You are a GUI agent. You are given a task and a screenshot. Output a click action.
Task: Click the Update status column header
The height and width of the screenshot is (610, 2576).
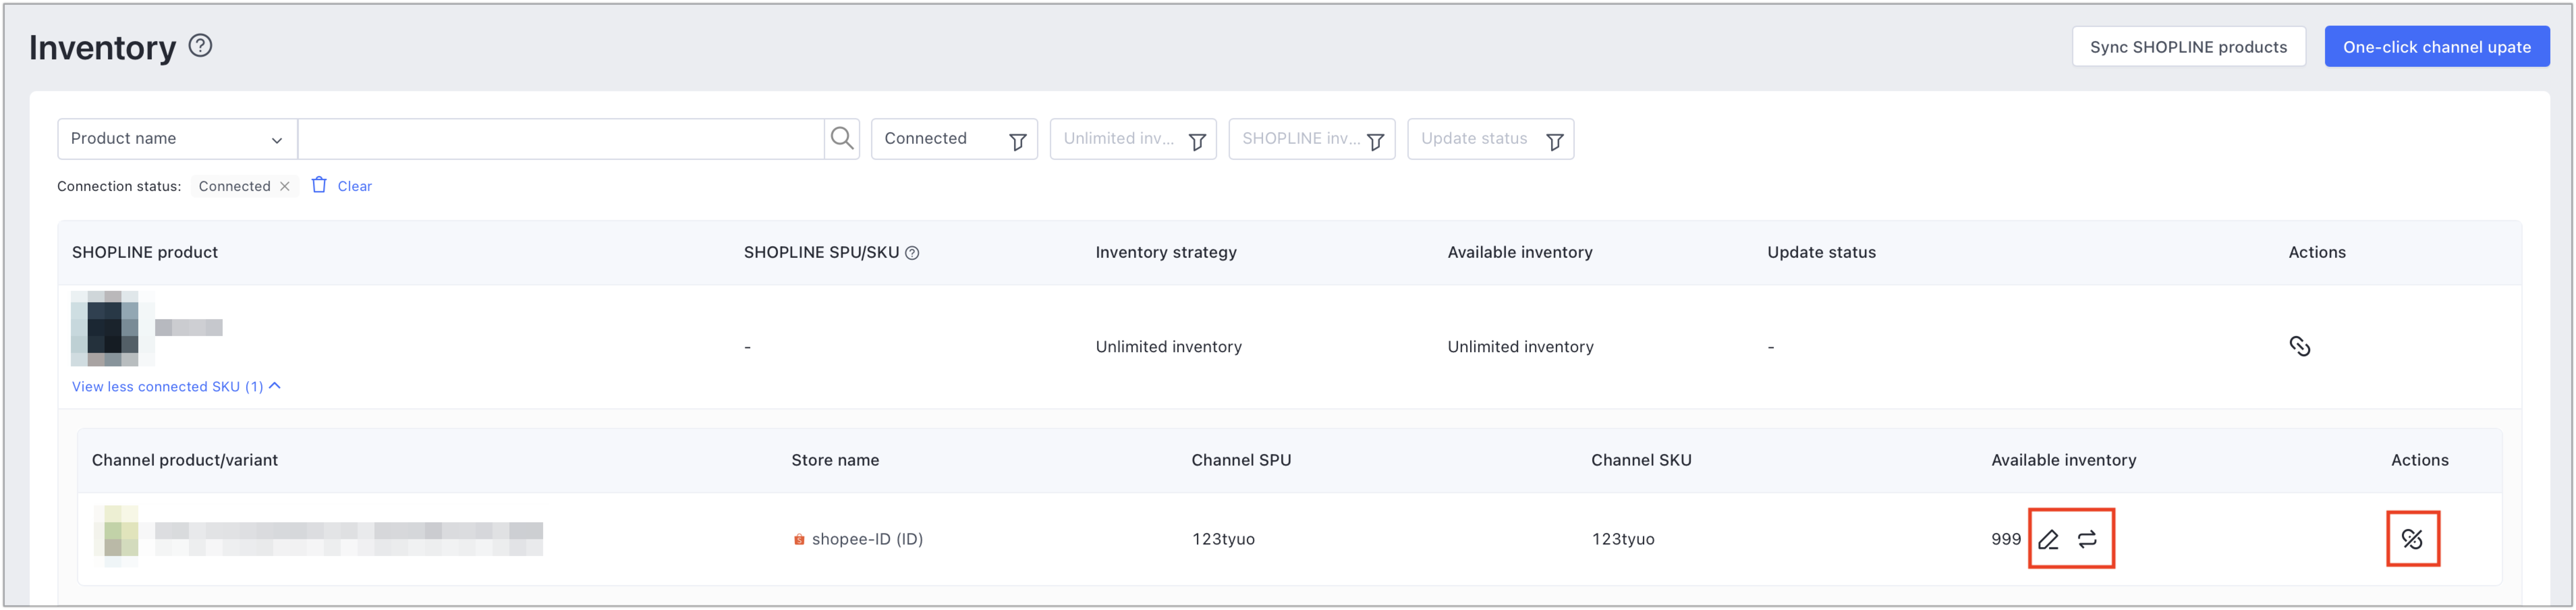click(x=1821, y=253)
